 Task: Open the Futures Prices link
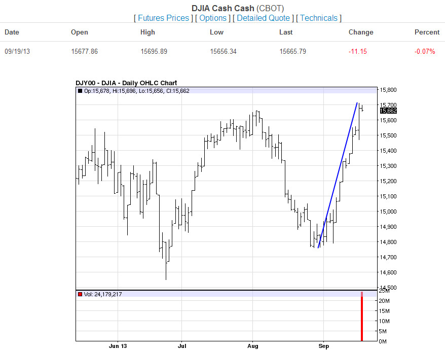164,18
